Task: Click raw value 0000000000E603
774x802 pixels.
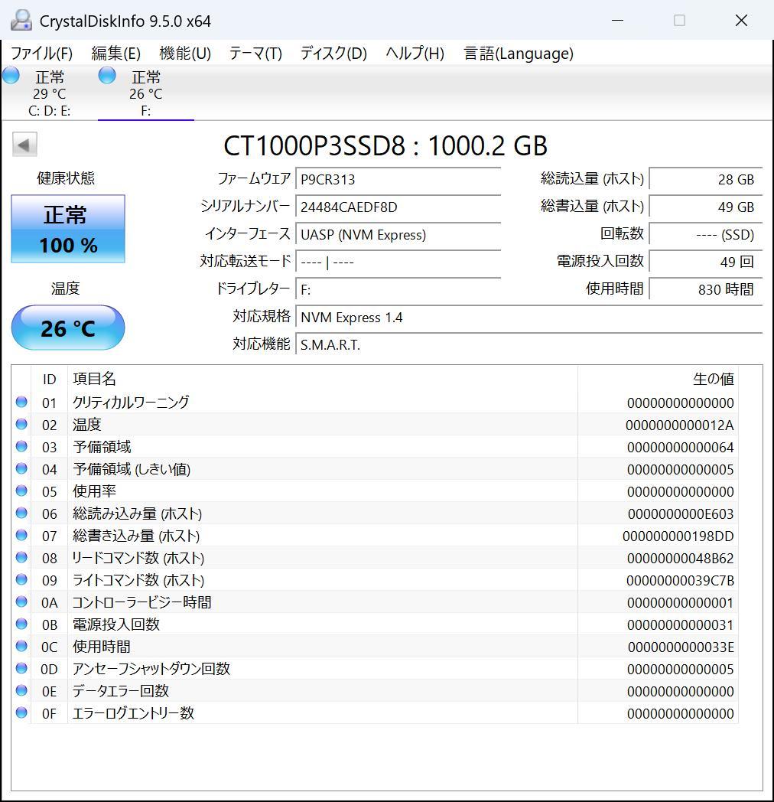Action: coord(681,514)
